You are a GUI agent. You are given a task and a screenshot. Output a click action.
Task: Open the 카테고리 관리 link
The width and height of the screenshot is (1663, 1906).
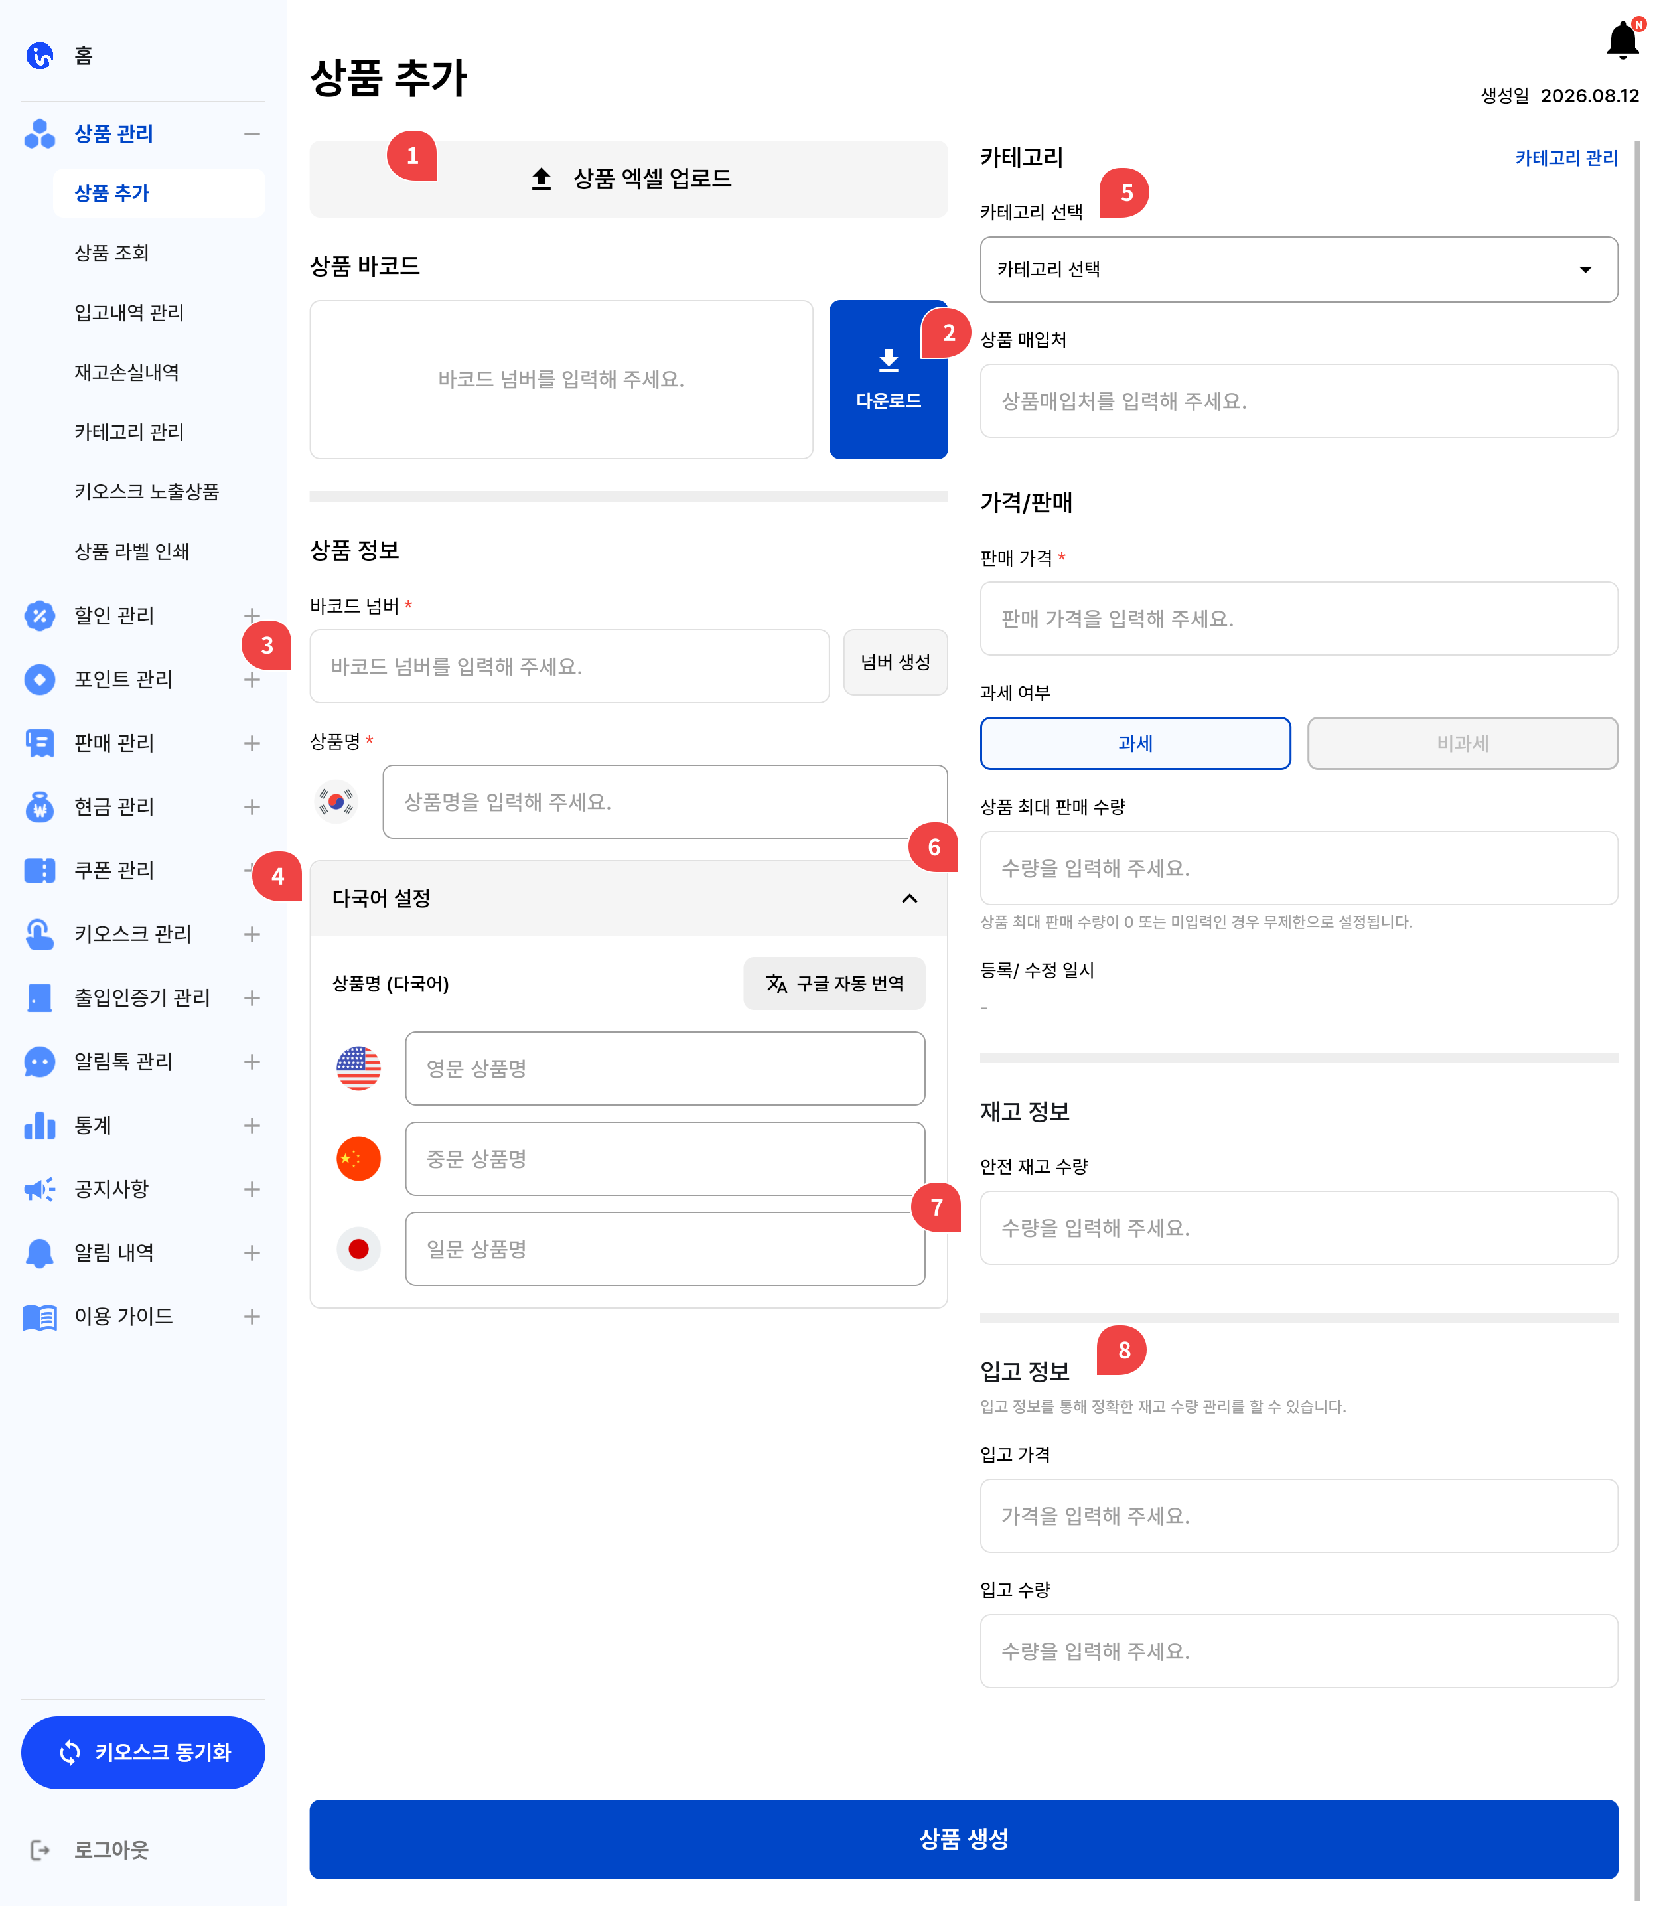click(1565, 158)
